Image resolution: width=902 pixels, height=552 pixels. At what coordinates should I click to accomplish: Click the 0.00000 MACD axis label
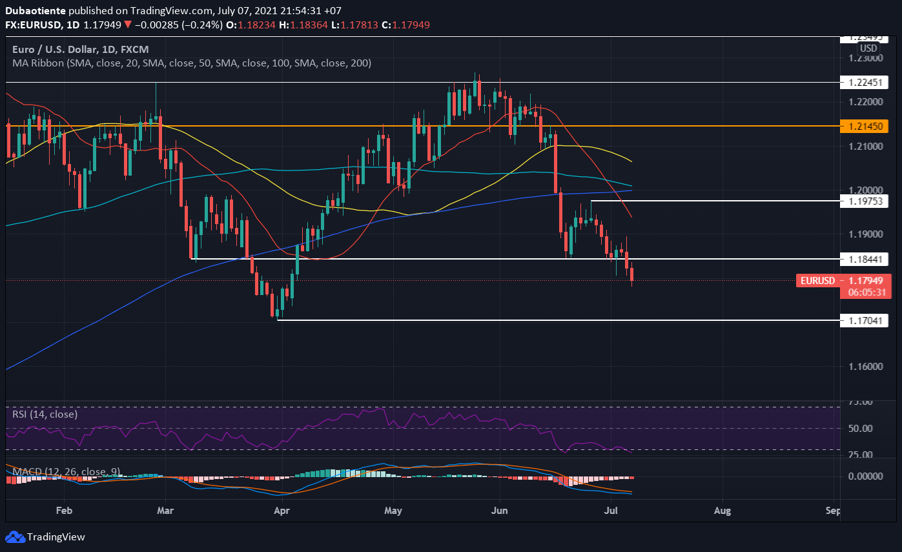click(x=866, y=476)
